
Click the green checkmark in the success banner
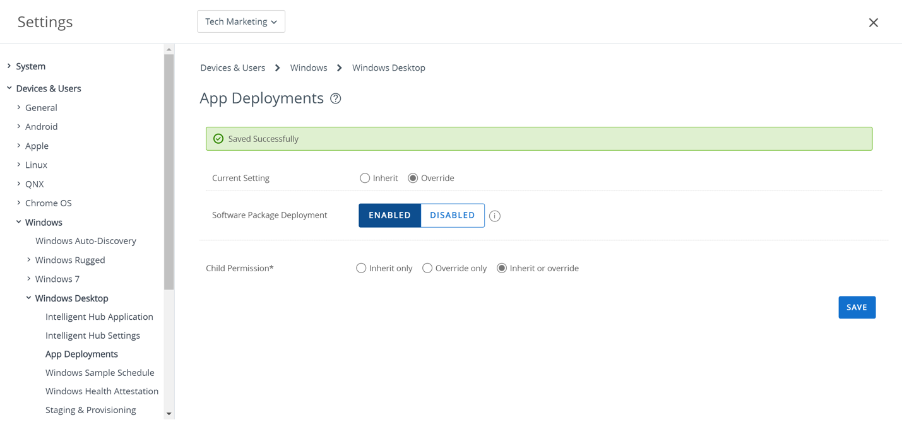[218, 138]
